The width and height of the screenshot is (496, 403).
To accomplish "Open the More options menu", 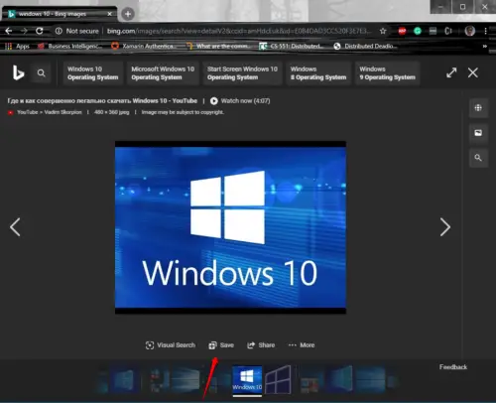I will [302, 345].
